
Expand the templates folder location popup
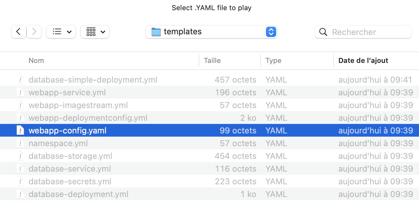(271, 32)
